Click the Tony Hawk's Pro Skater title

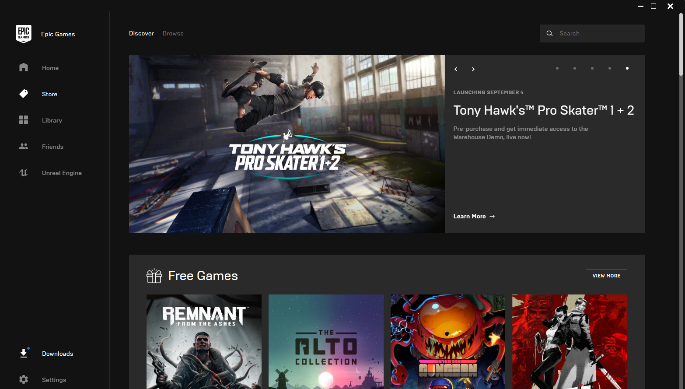544,110
